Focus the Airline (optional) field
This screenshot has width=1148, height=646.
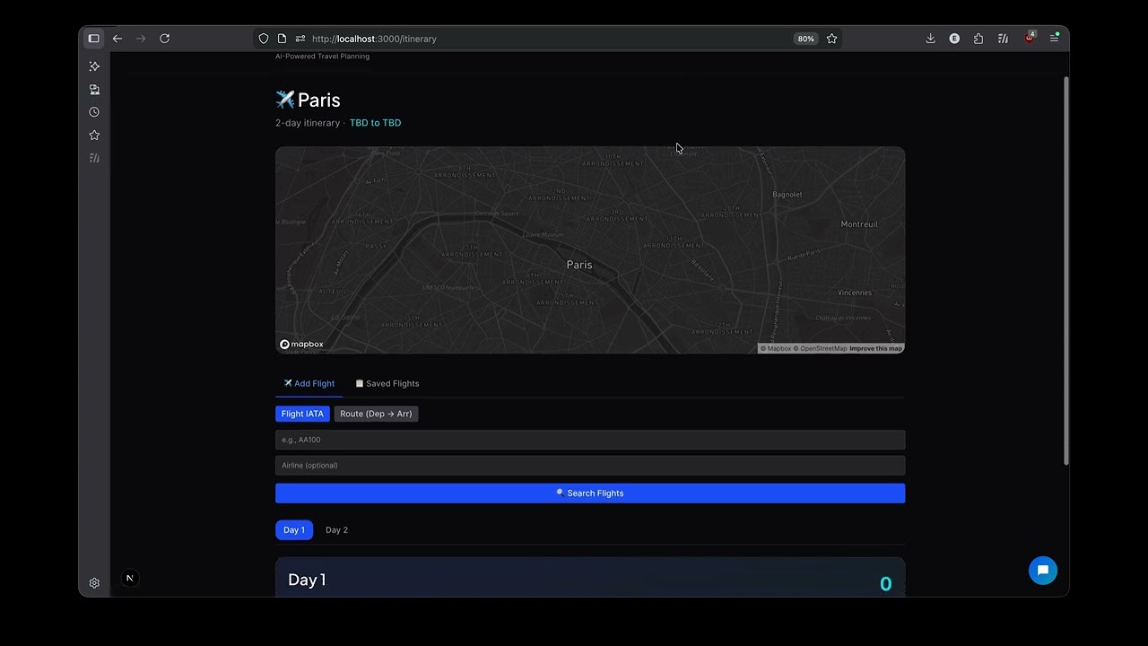click(x=590, y=465)
